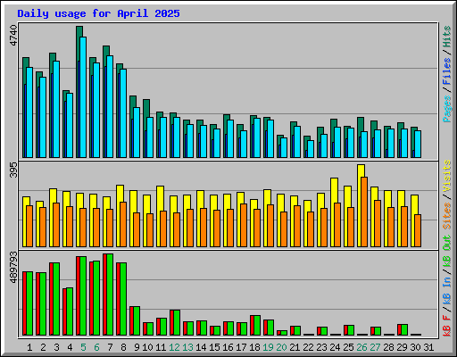Click the tallest green kB Out bar on day 7
The image size is (457, 357).
[110, 295]
